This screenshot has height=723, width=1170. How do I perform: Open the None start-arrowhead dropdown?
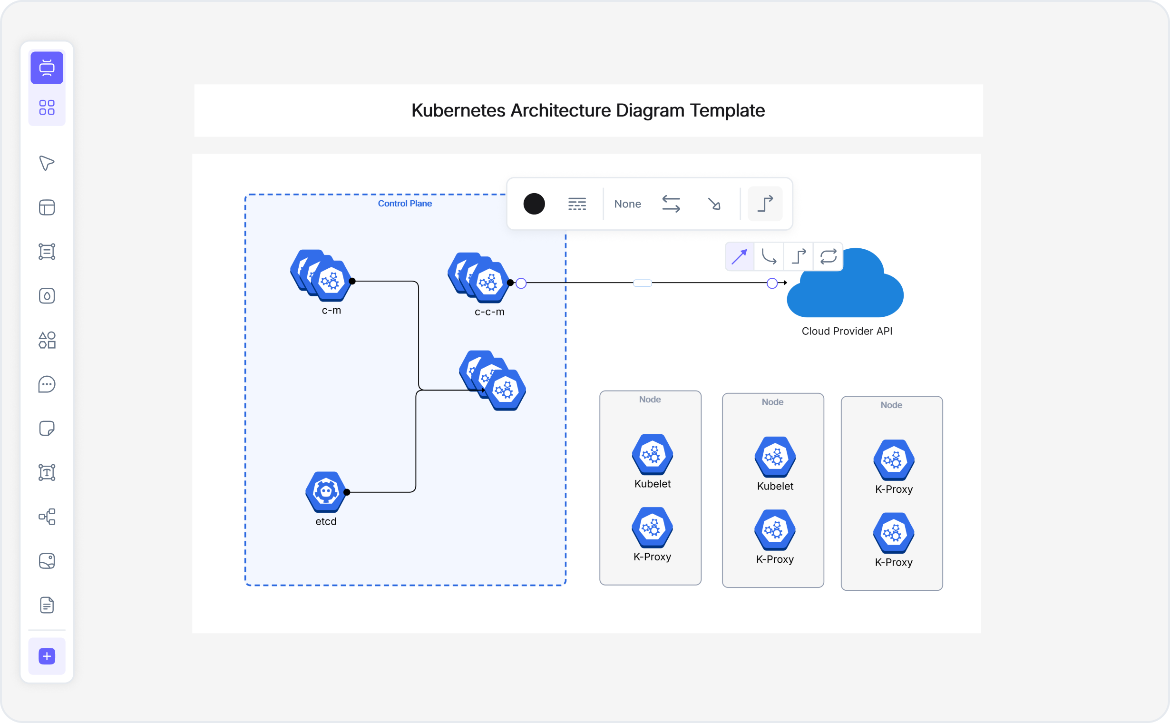click(x=627, y=204)
